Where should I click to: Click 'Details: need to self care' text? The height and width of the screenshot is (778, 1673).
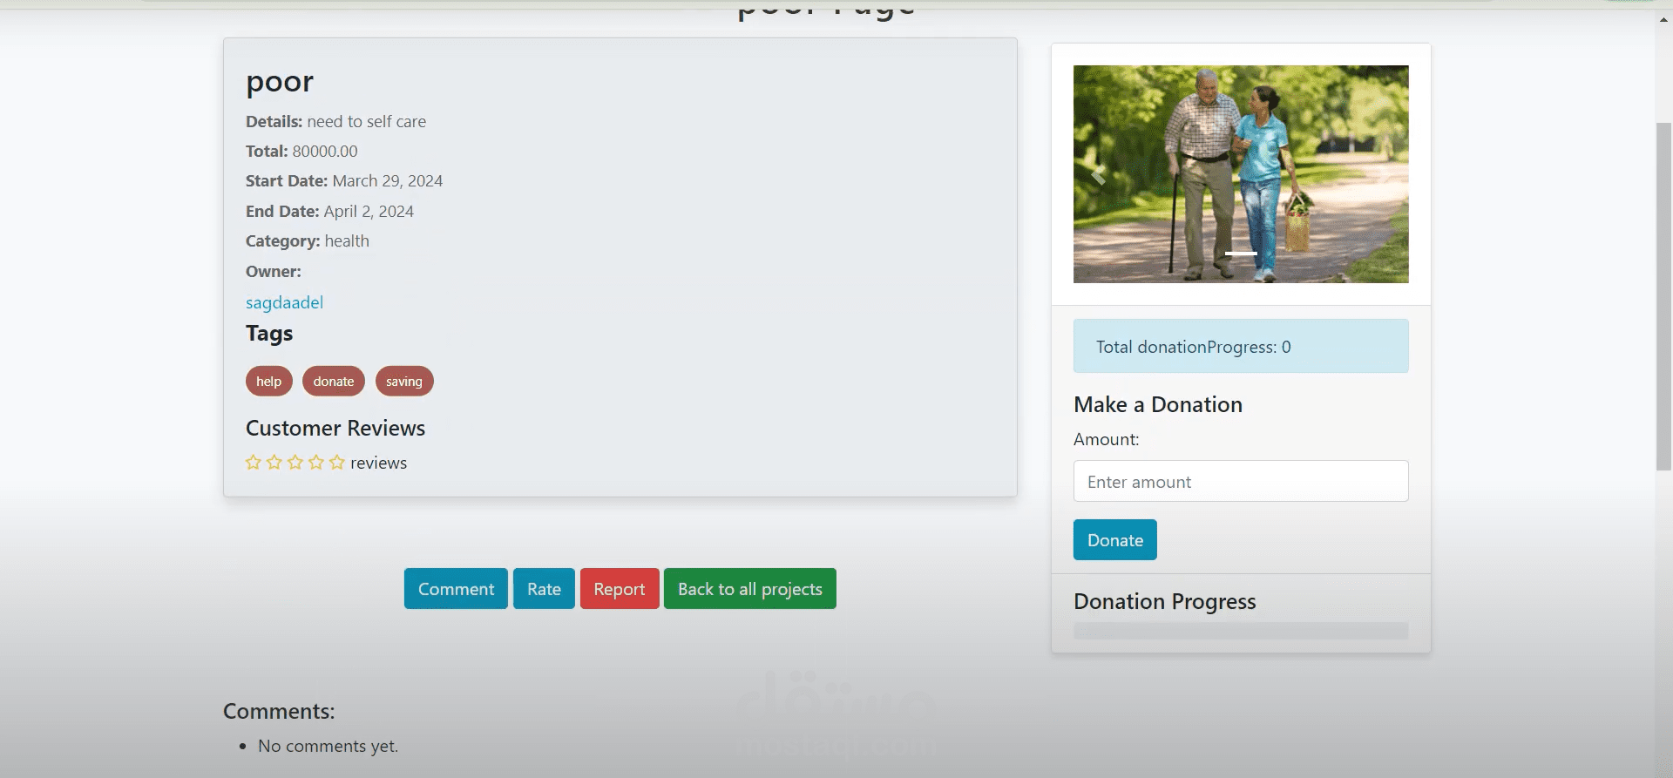335,122
